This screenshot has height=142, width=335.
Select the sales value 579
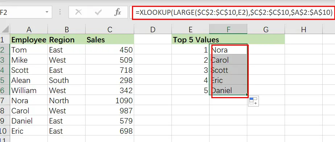click(x=110, y=120)
